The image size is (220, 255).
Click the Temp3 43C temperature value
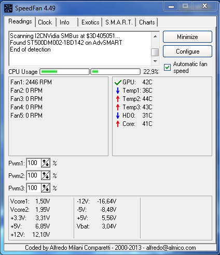pyautogui.click(x=147, y=107)
